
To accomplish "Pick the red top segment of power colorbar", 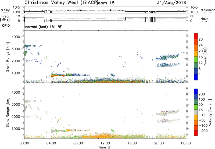I will point(196,36).
